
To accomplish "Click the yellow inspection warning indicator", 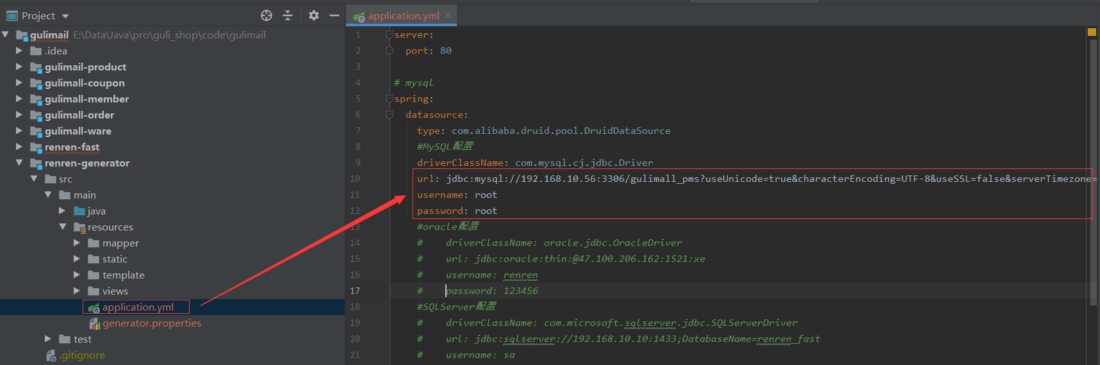I will tap(1092, 31).
